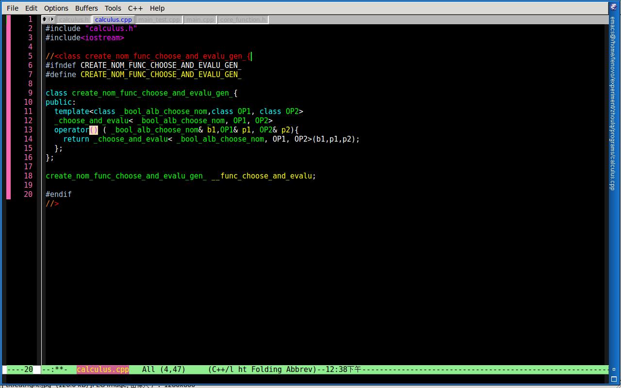Click the highlighted () after operator
This screenshot has width=621, height=388.
pyautogui.click(x=94, y=129)
